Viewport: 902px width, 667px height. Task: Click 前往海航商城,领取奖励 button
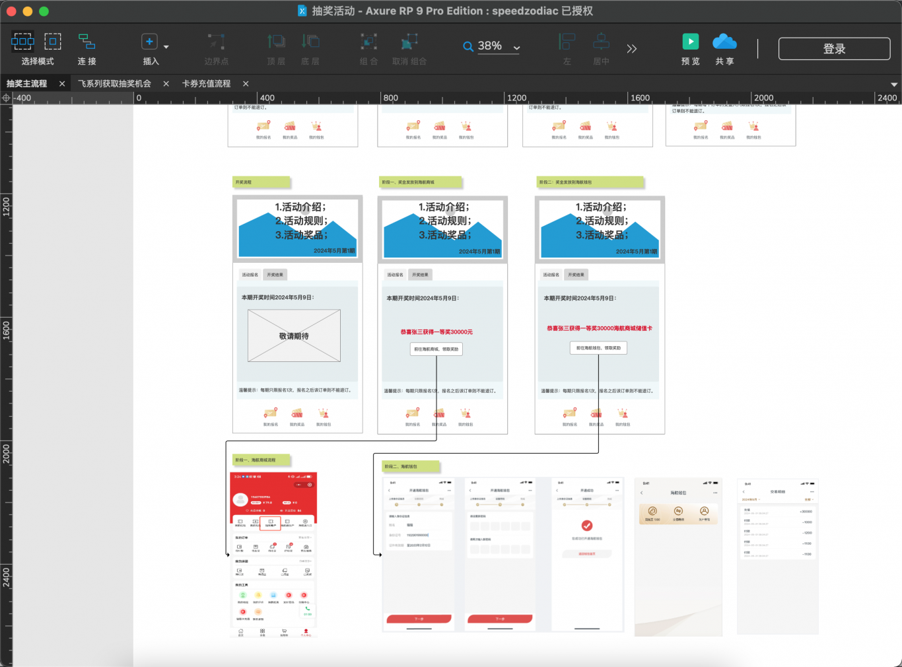[436, 349]
